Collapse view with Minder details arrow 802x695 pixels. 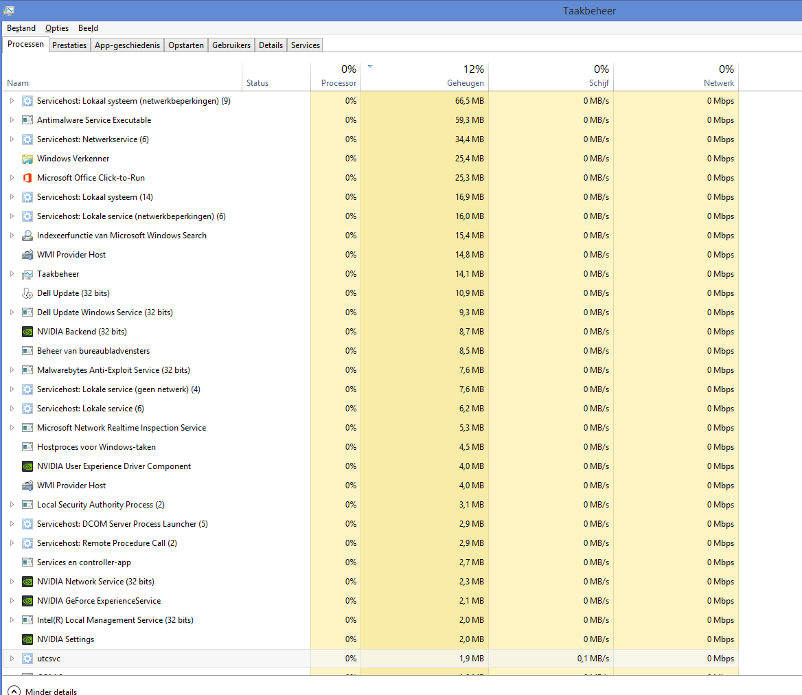14,691
